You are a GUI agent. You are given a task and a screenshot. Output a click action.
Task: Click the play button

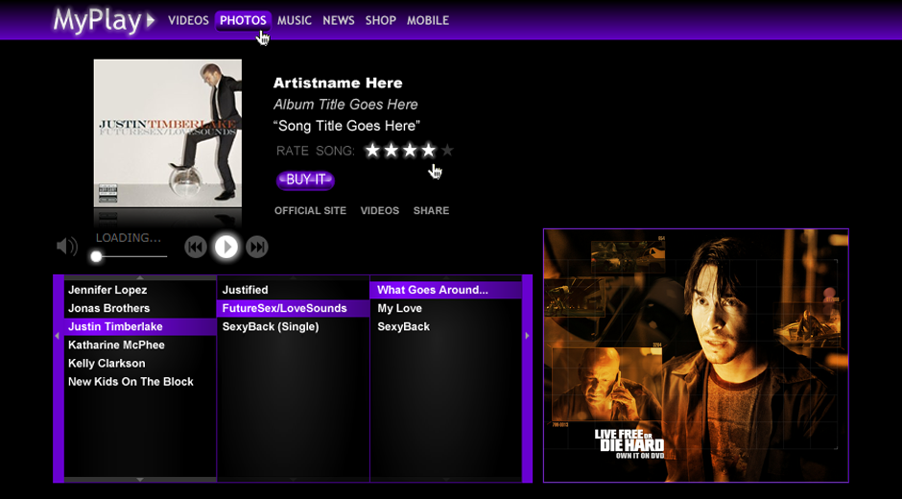coord(226,247)
